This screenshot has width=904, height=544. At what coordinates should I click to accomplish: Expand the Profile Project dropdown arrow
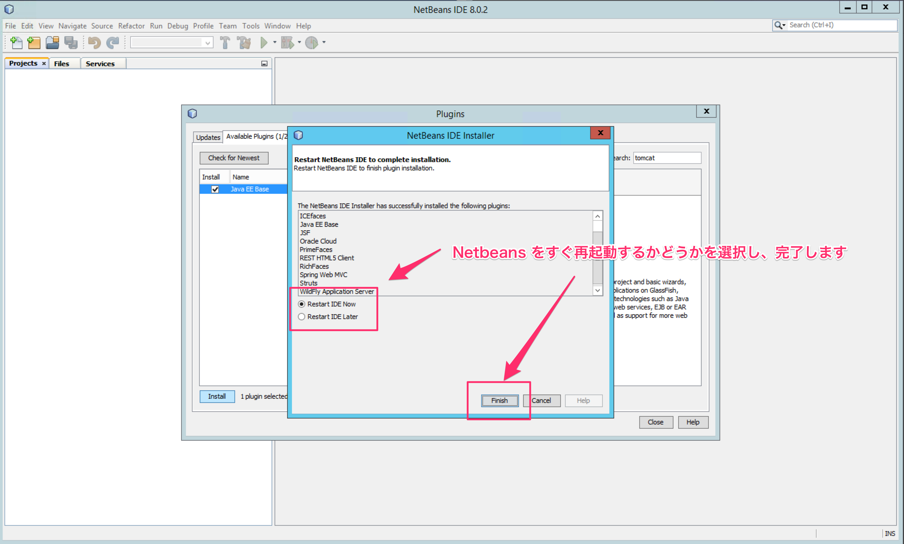pos(324,42)
